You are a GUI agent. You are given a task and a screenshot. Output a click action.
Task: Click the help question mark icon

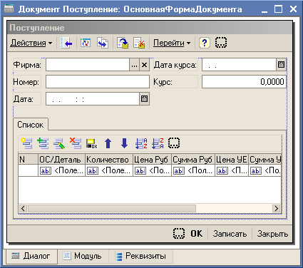pyautogui.click(x=205, y=43)
